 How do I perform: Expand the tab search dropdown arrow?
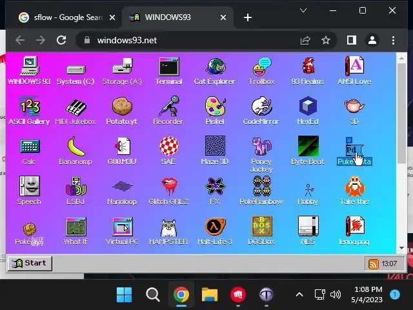pyautogui.click(x=303, y=10)
